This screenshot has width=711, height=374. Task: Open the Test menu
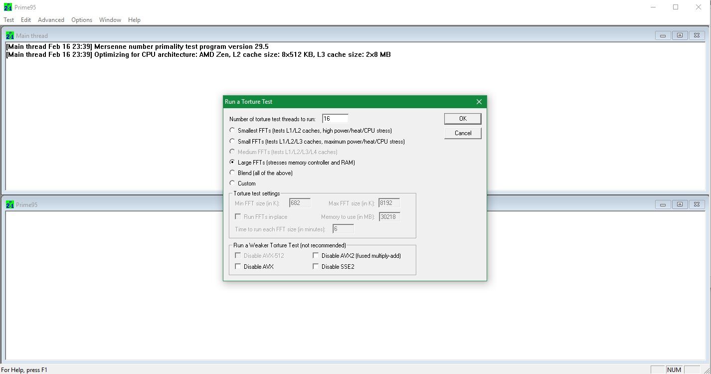9,20
